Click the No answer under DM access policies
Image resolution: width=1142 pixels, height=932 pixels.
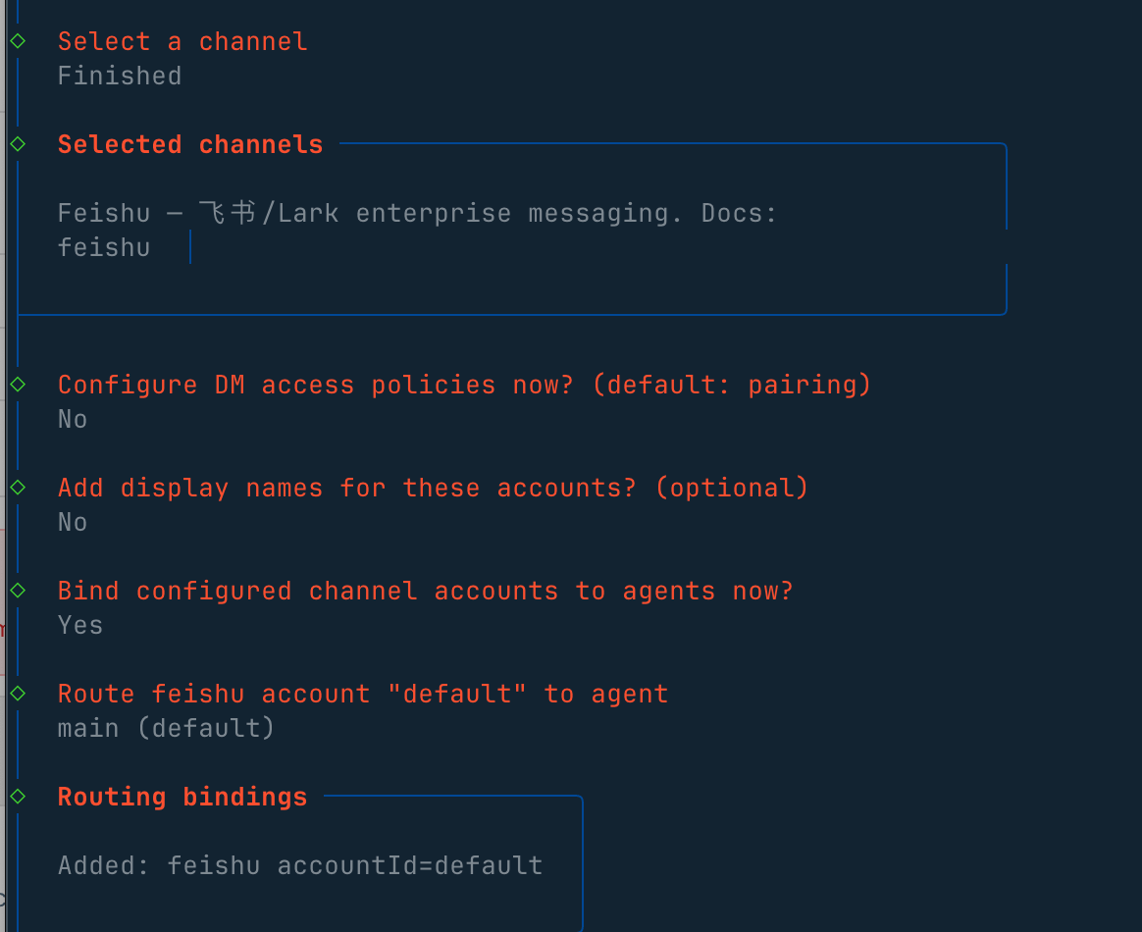pyautogui.click(x=73, y=419)
